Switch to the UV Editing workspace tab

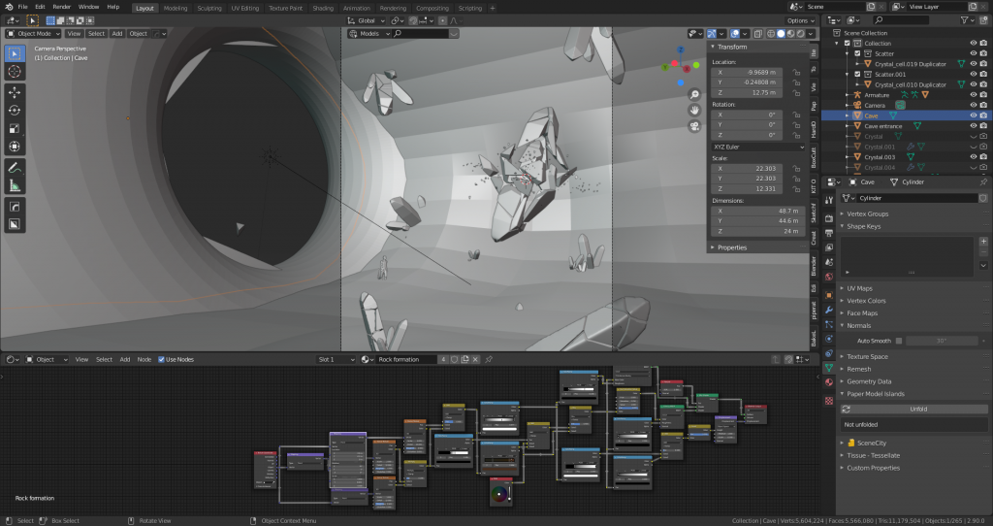[245, 8]
